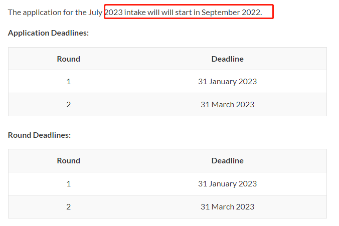Viewport: 339px width, 226px height.
Task: Click "2023 intake" inside the red box
Action: tap(125, 12)
